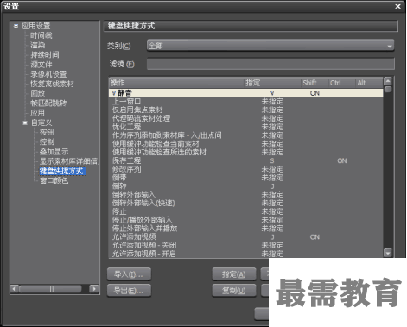Click Shift ON cell in 允许添加视频 row

coord(315,237)
